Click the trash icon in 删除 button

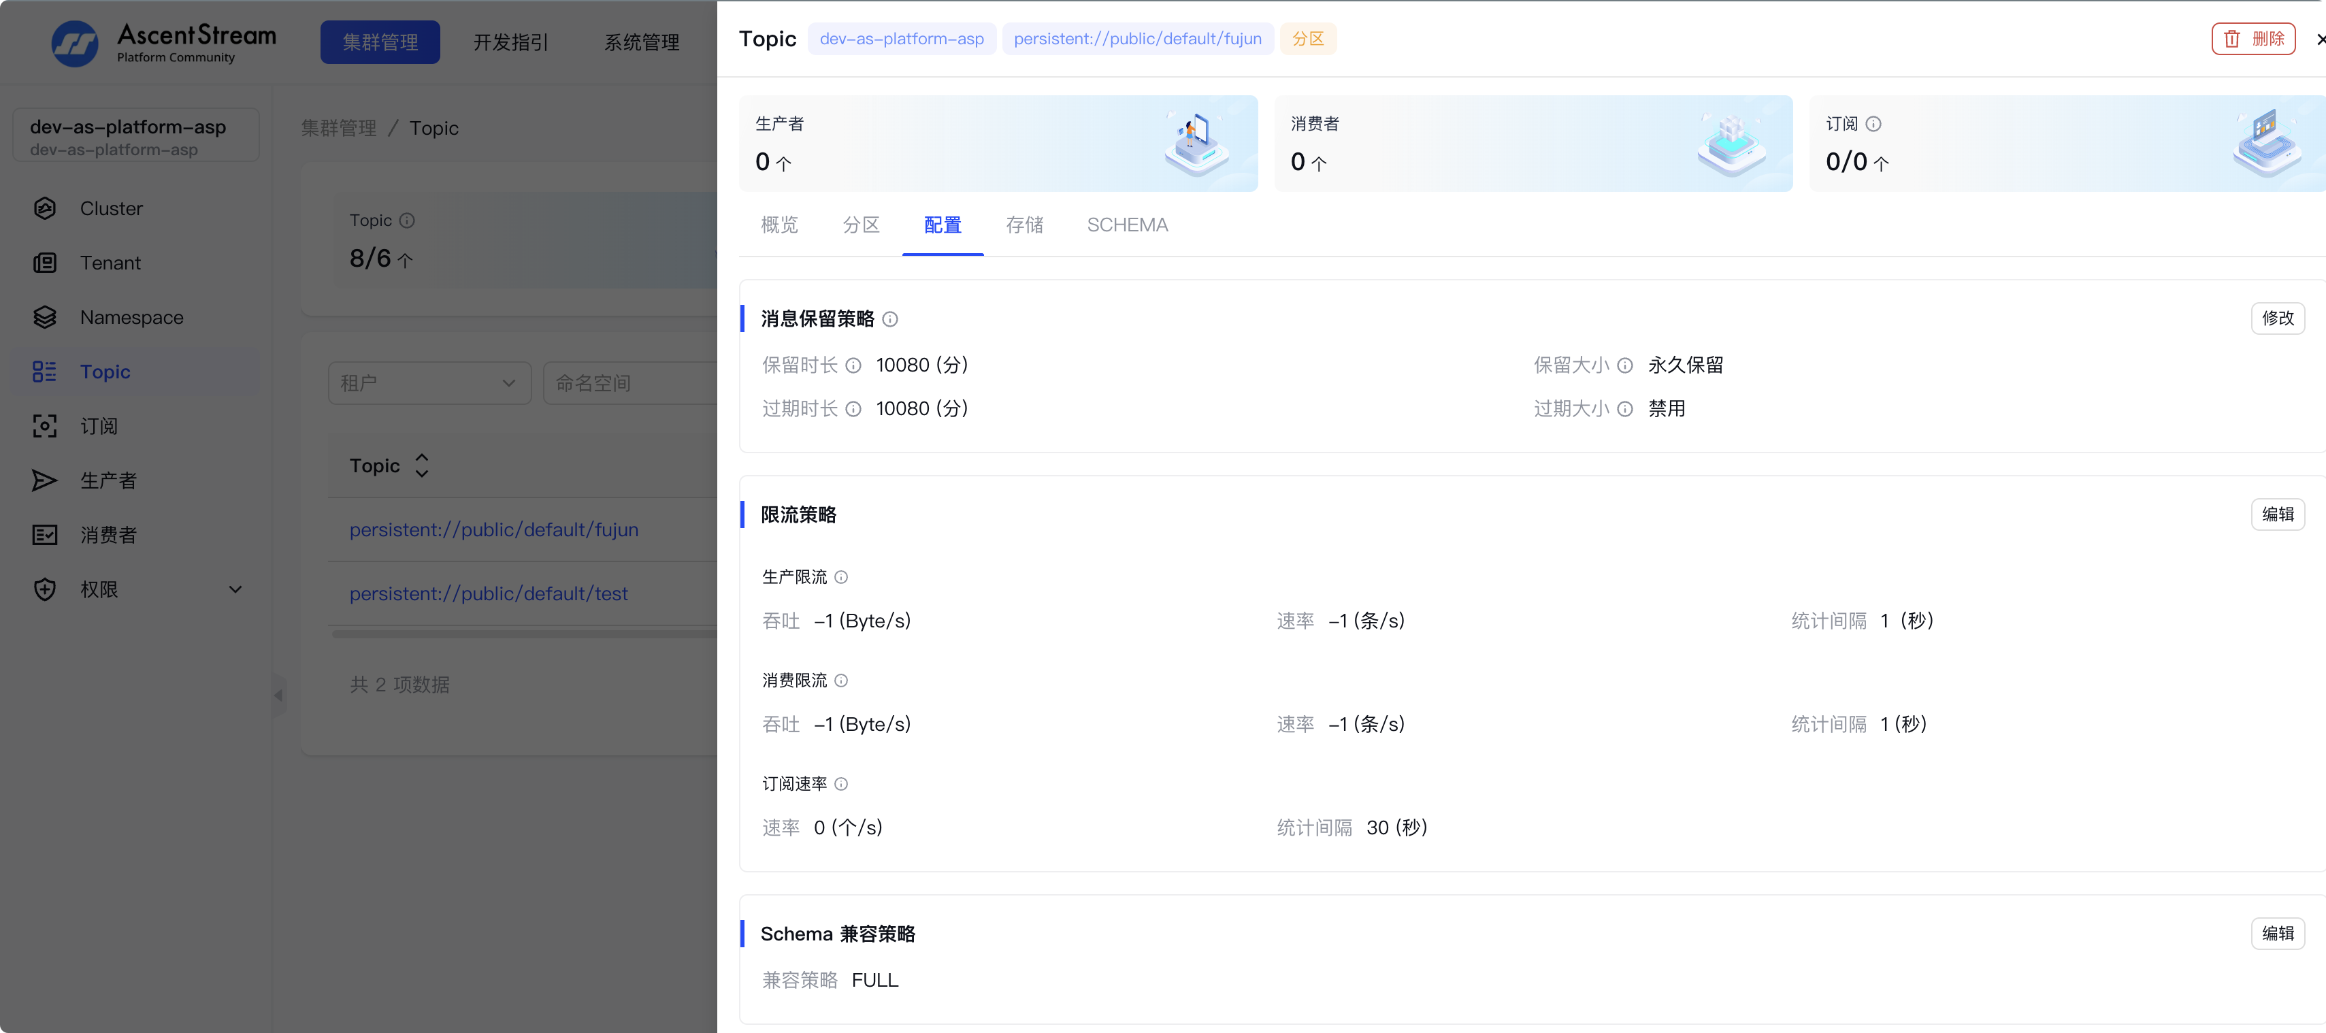[x=2232, y=39]
